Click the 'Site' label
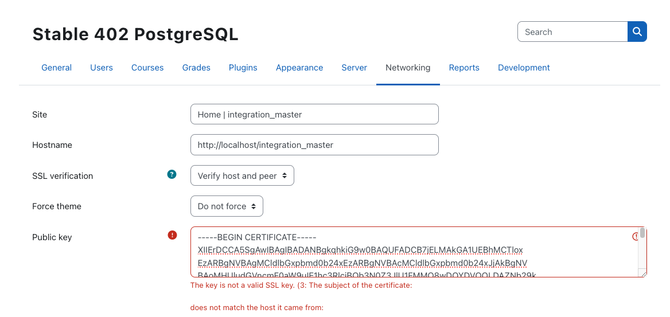Viewport: 670px width, 317px height. pyautogui.click(x=40, y=115)
